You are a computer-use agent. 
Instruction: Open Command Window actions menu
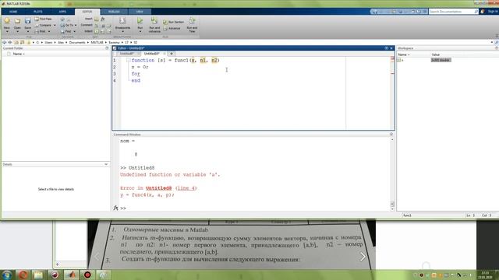[x=391, y=135]
